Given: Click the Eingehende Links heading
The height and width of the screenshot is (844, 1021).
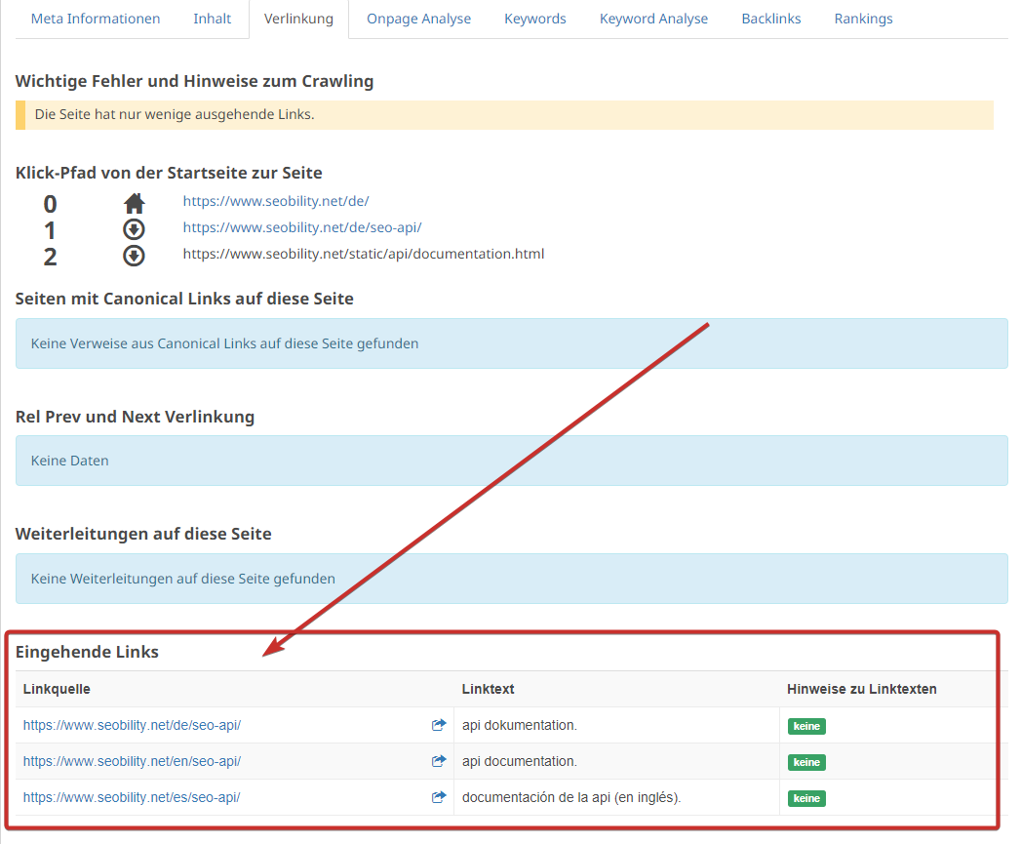Looking at the screenshot, I should tap(87, 652).
